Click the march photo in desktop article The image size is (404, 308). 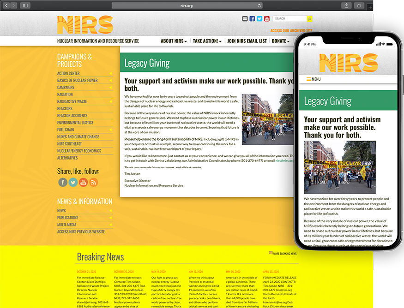coord(267,119)
